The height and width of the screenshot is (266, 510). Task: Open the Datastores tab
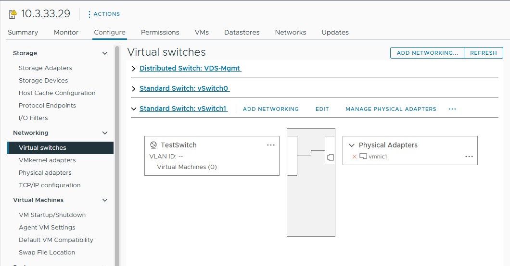[x=242, y=32]
